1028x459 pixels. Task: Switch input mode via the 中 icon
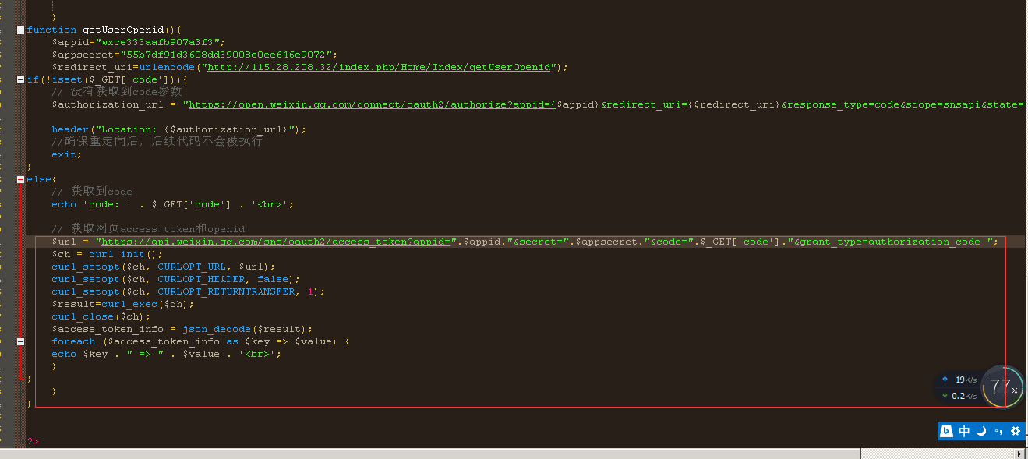coord(964,431)
